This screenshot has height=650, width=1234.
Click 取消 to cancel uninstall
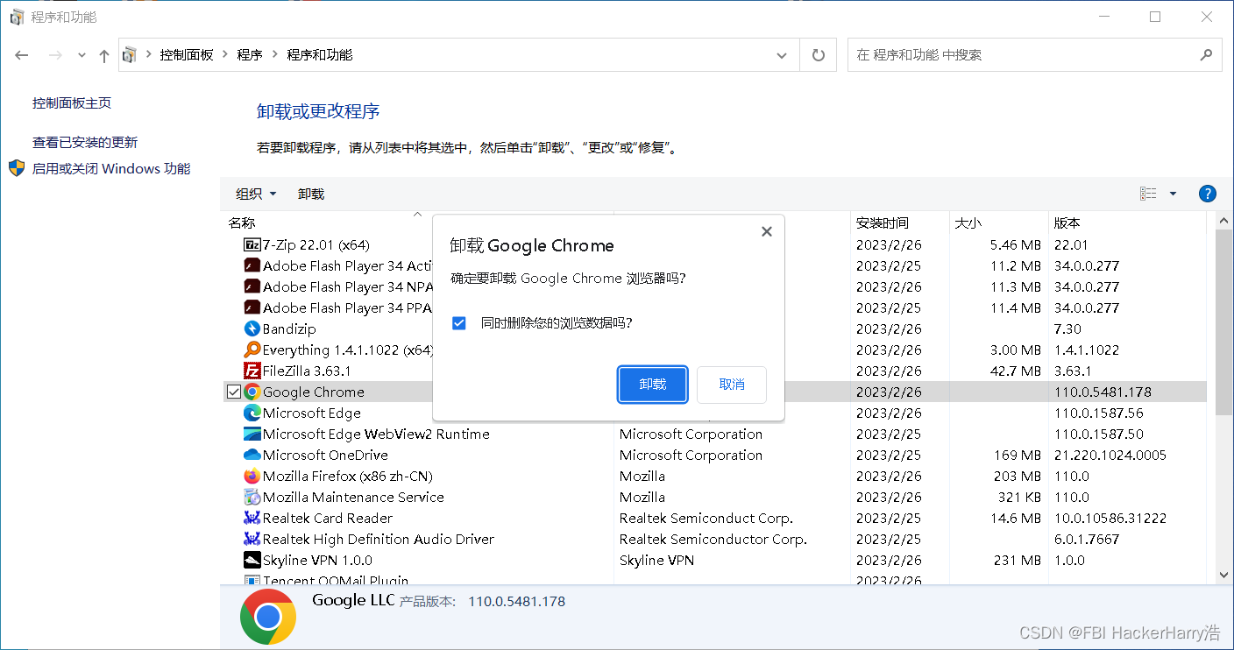732,385
